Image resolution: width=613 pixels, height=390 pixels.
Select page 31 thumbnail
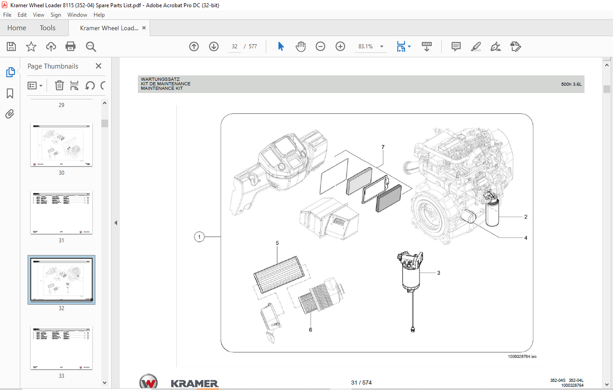[x=61, y=212]
